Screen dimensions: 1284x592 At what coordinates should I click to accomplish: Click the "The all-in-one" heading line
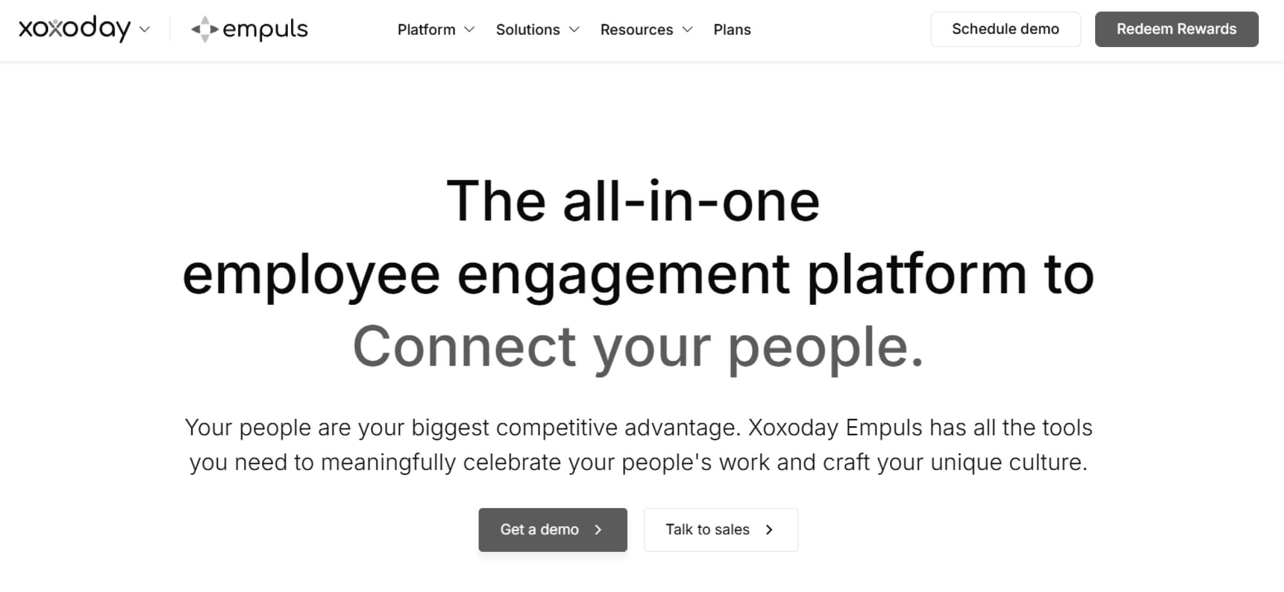[x=633, y=202]
